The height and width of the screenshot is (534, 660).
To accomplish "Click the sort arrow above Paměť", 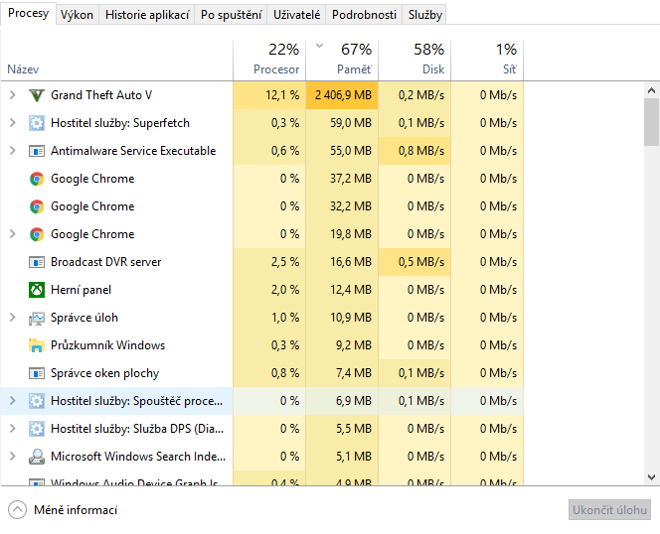I will click(x=319, y=46).
